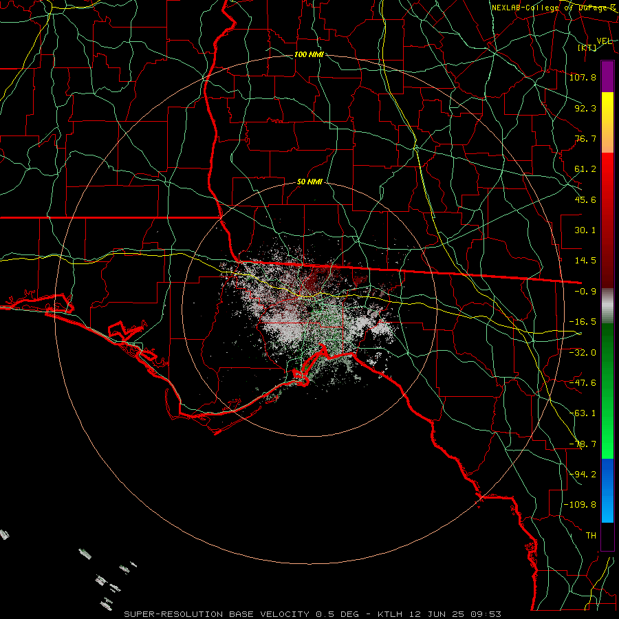The width and height of the screenshot is (619, 619).
Task: Click the Super-Resolution Base Velocity caption text
Action: click(x=313, y=614)
